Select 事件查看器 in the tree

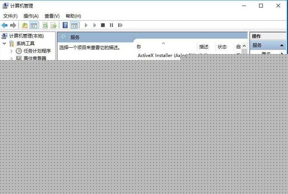point(35,58)
